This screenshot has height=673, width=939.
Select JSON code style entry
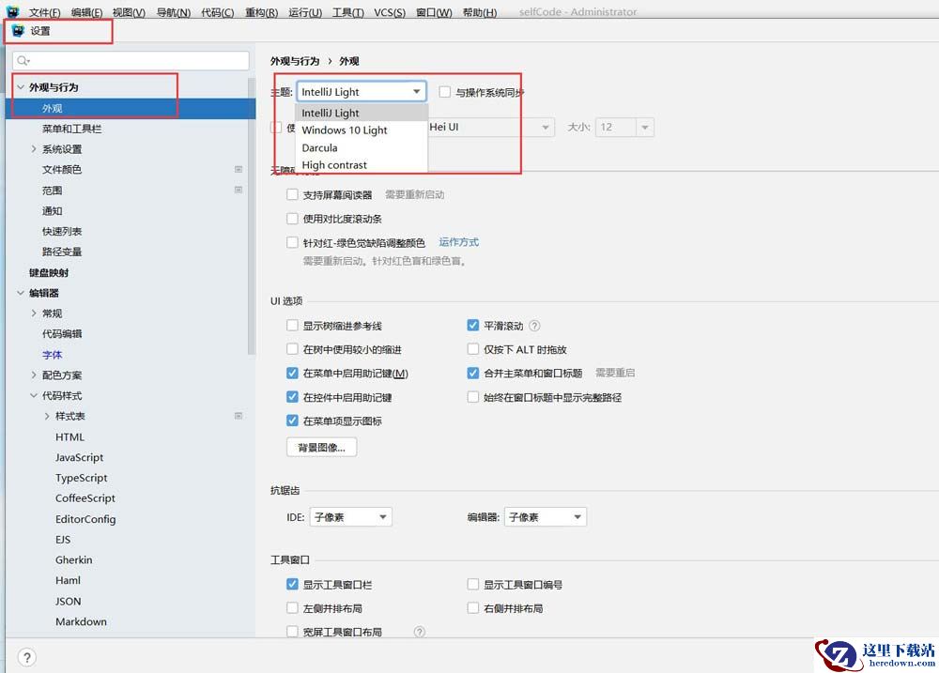(69, 601)
